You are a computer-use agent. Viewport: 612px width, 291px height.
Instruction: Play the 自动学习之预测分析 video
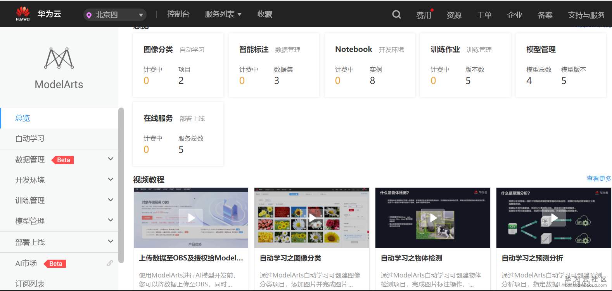[x=554, y=218]
